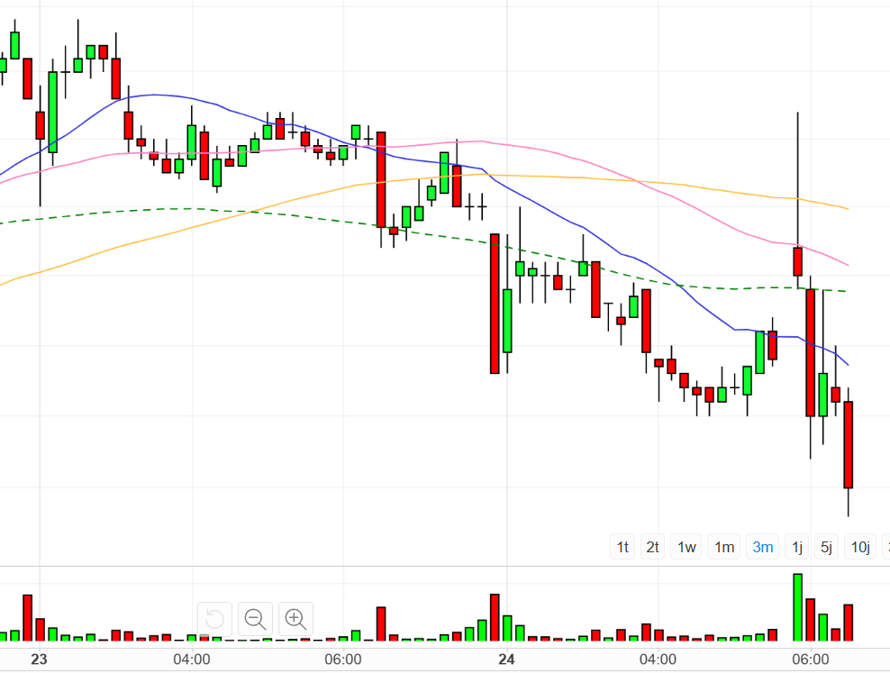890x673 pixels.
Task: Click the candle with the tall upper wick
Action: point(797,261)
